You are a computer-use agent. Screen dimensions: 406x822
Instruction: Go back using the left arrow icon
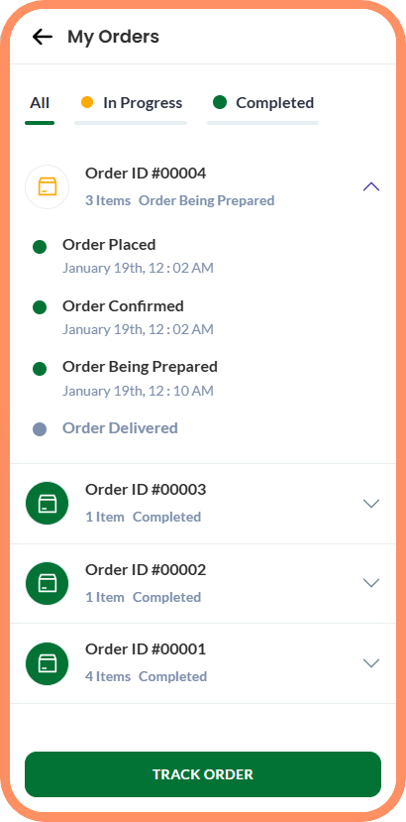(42, 37)
